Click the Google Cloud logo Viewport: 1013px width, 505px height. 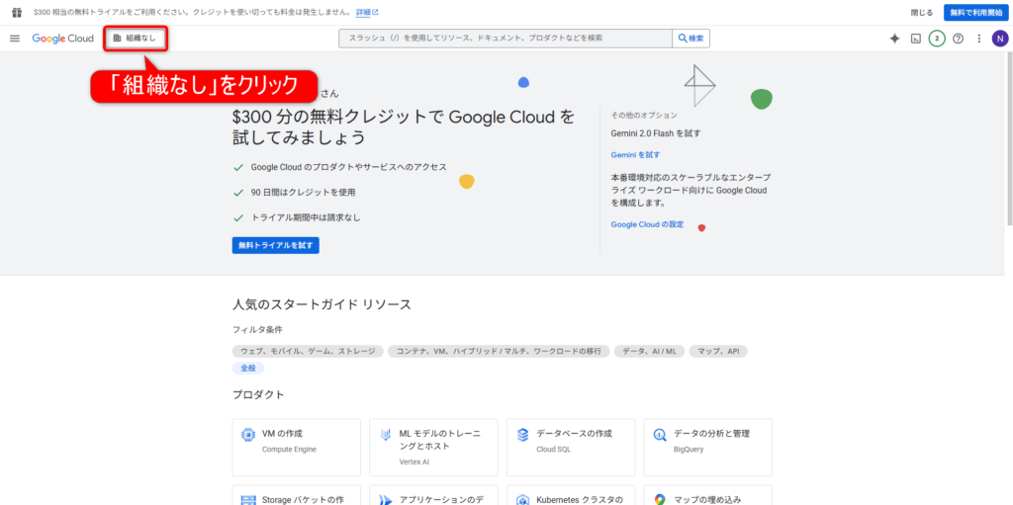coord(62,39)
